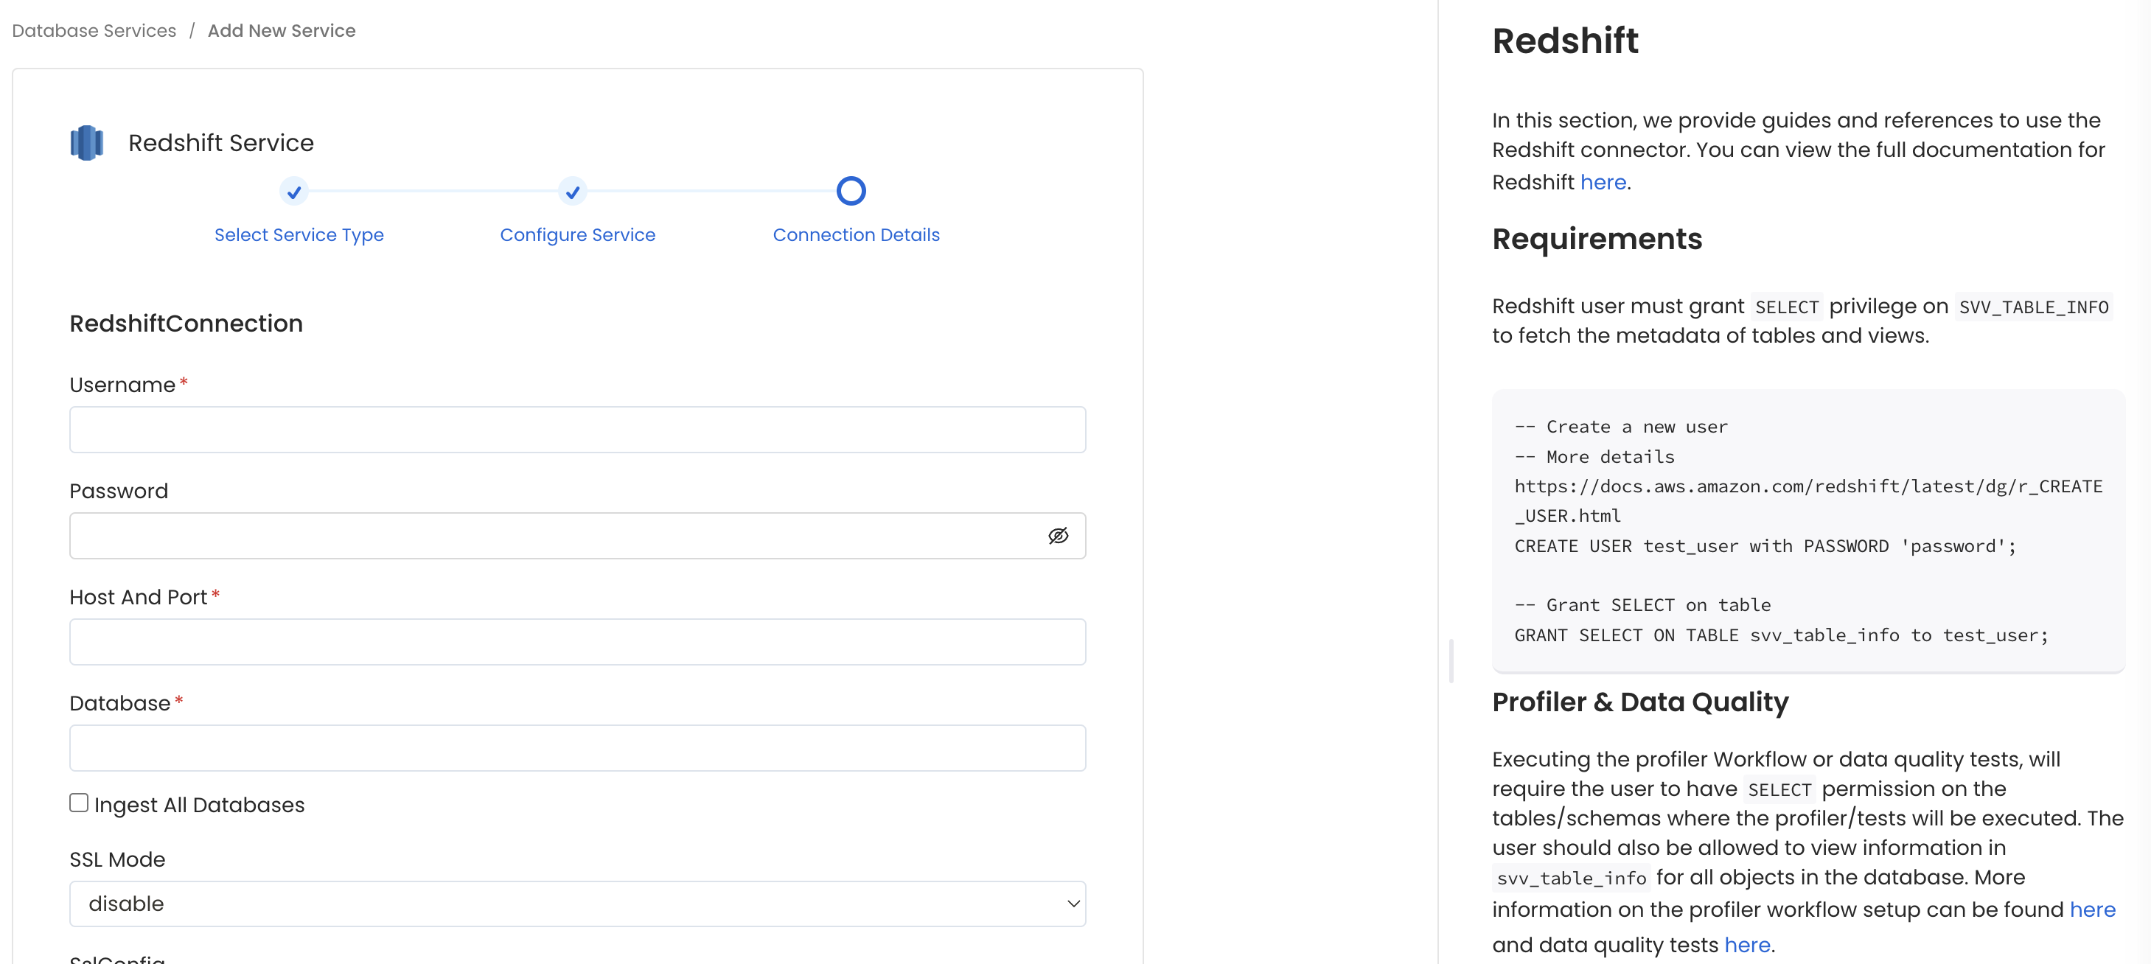Open the SSL Mode dropdown

pos(1071,903)
